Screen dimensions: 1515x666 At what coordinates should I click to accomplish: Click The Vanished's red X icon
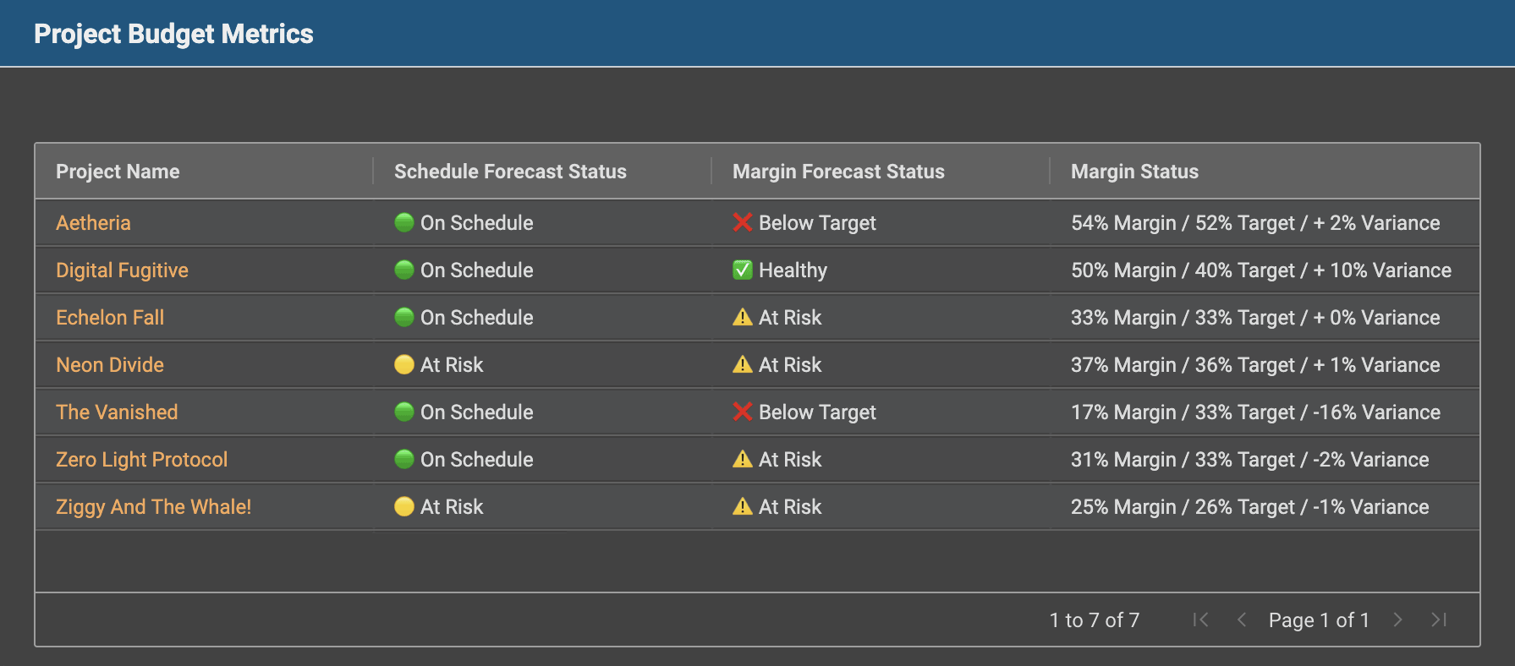pos(743,412)
